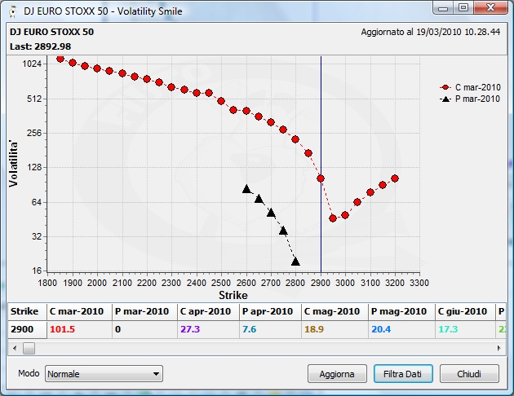Screen dimensions: 514x396
Task: Select the C mag-2010 column header
Action: point(335,311)
